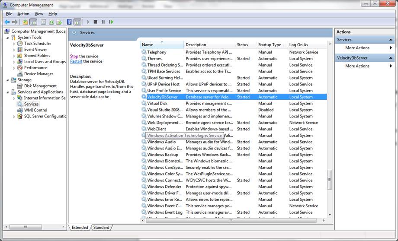398x241 pixels.
Task: Click the gear icon beside VelocityDbServer
Action: point(144,97)
